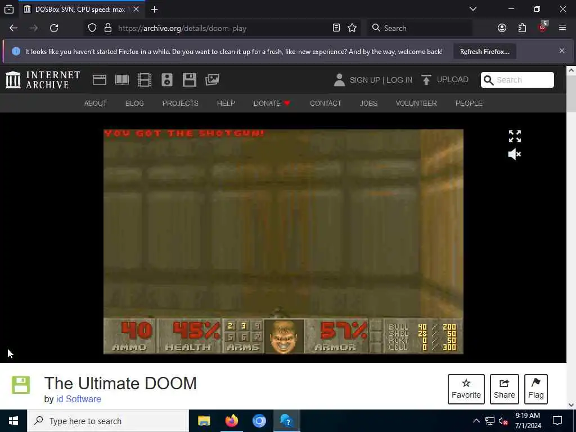This screenshot has width=576, height=432.
Task: Close the DOSBox SVN tab
Action: coord(136,9)
